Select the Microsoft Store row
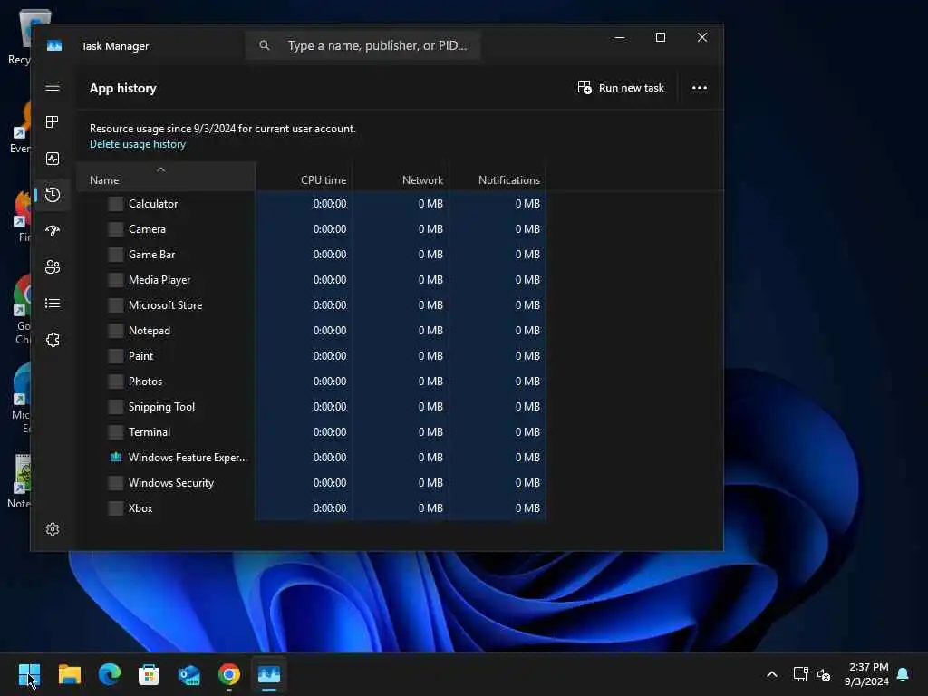 (x=312, y=305)
